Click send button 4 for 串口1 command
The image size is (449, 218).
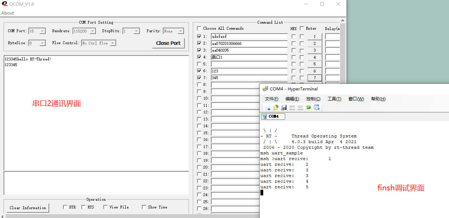pyautogui.click(x=315, y=57)
